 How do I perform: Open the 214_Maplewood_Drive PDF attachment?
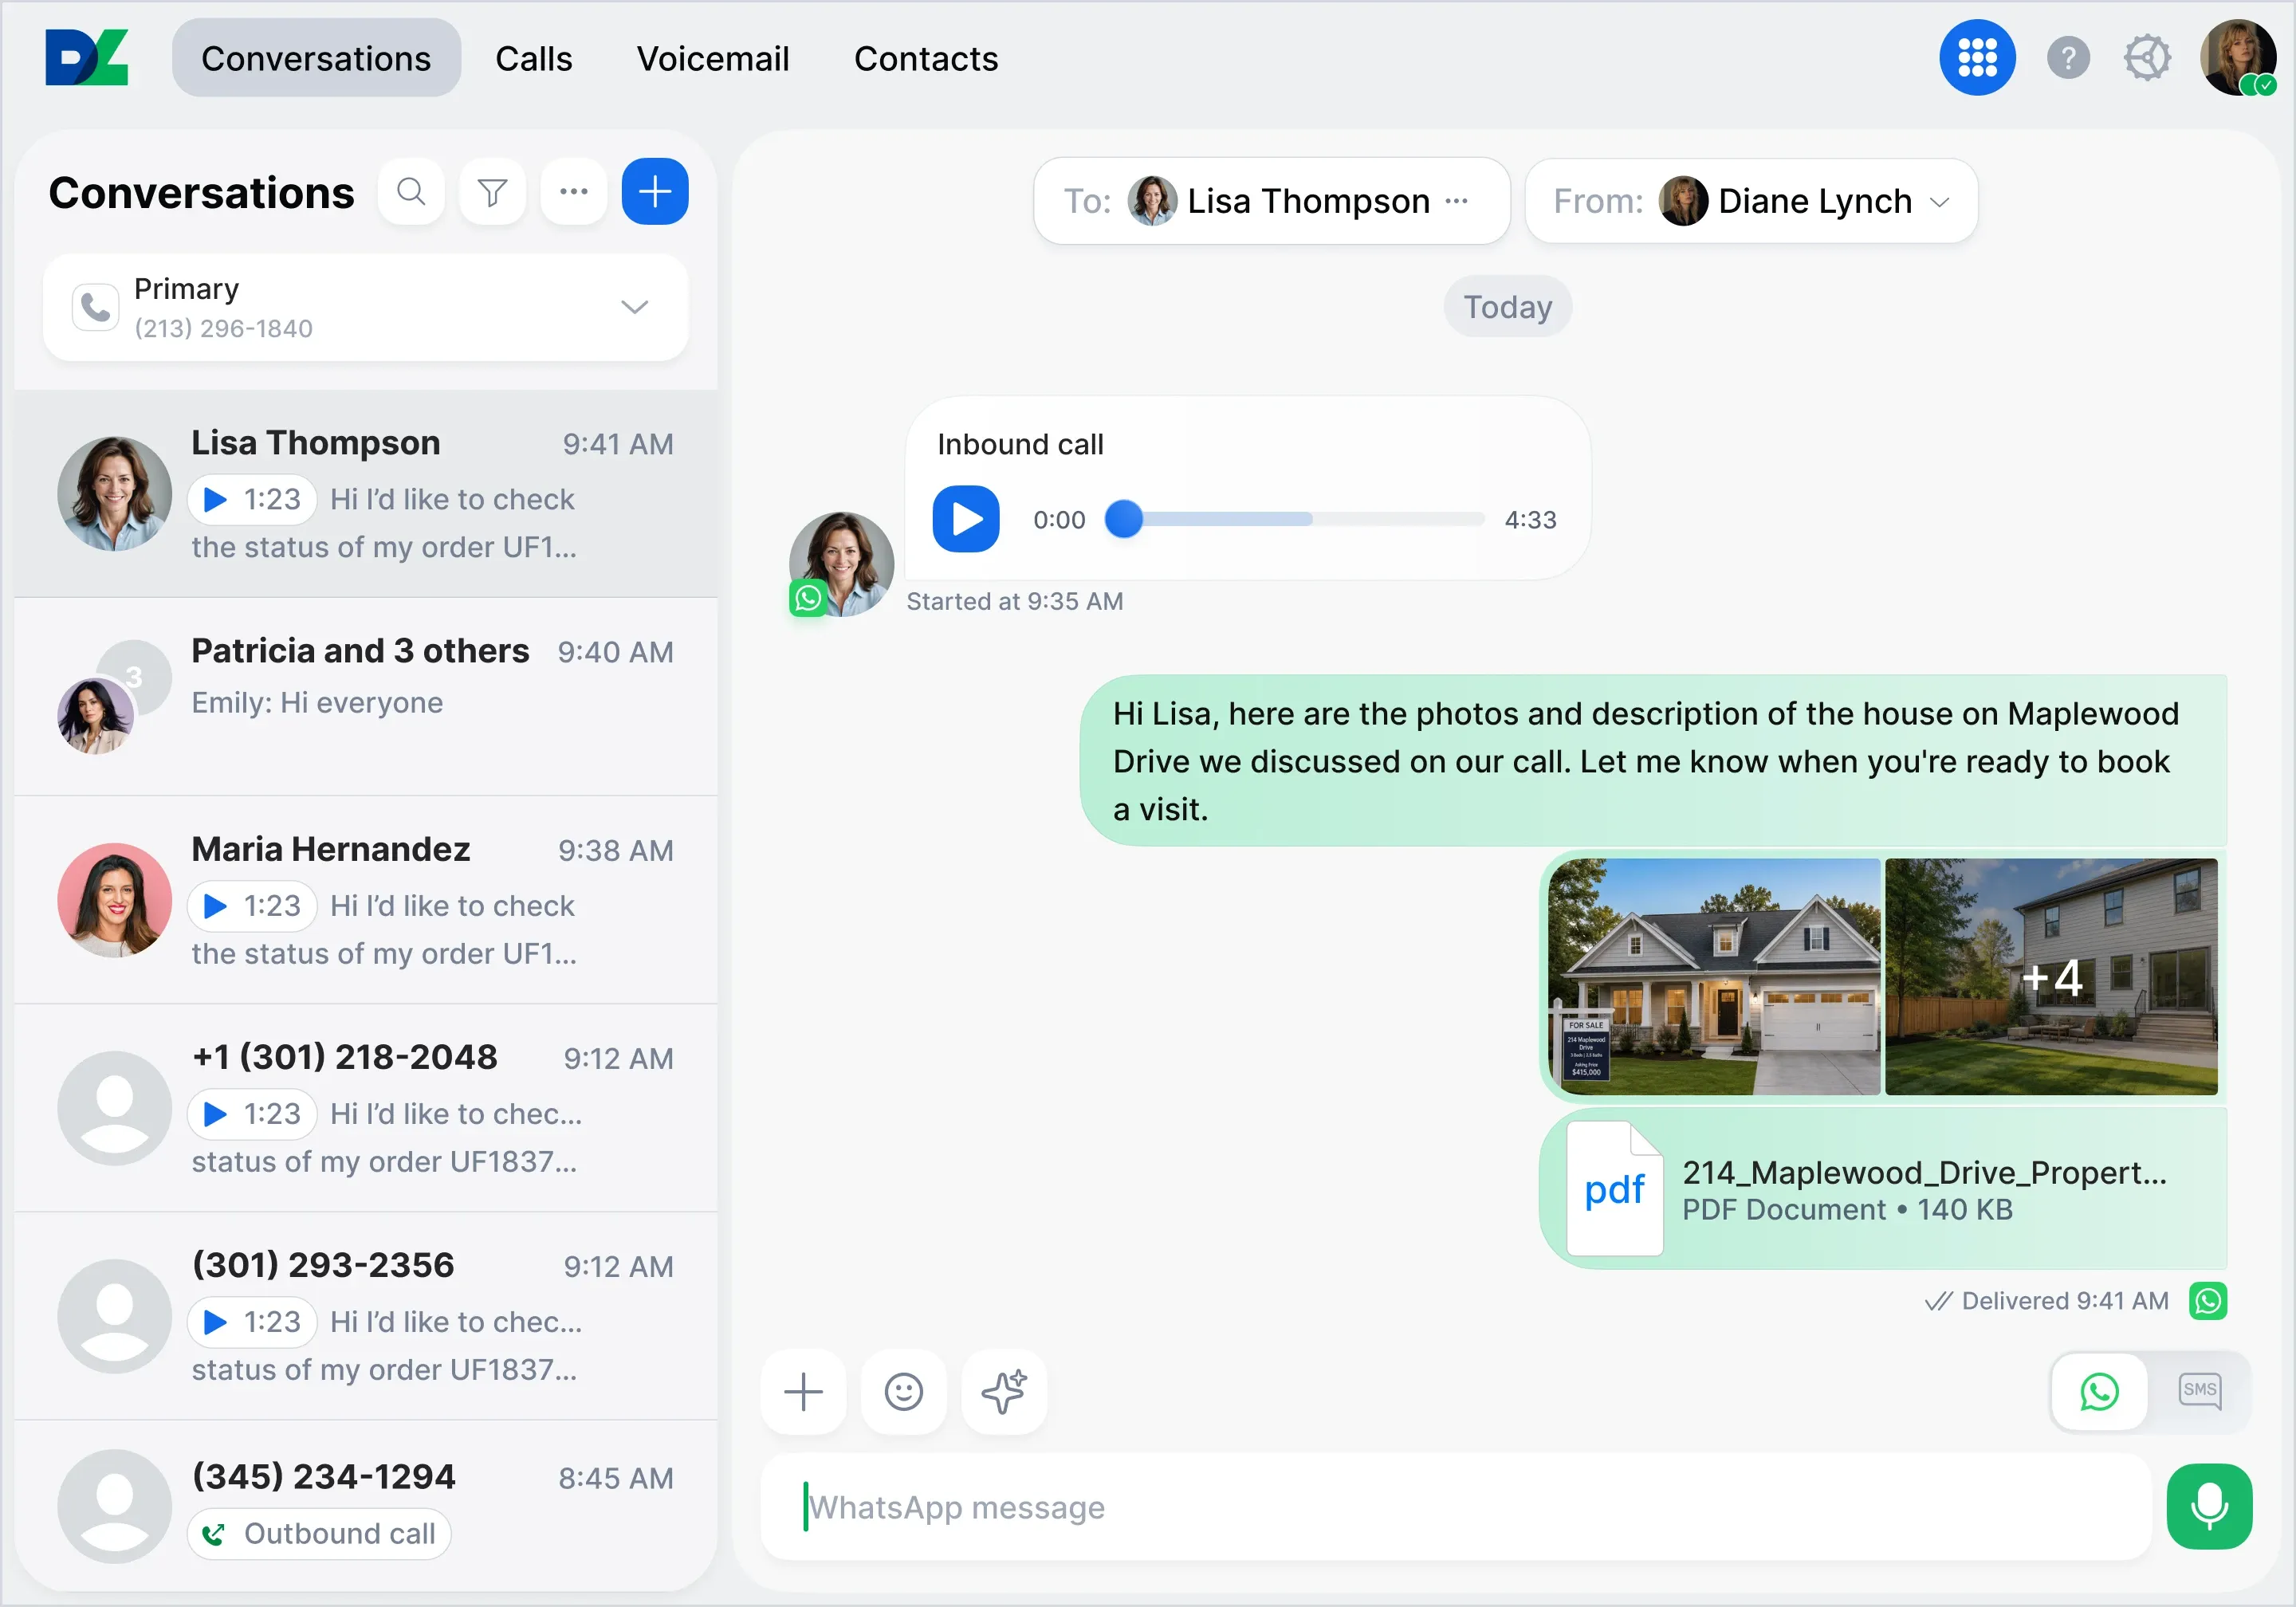(1884, 1189)
